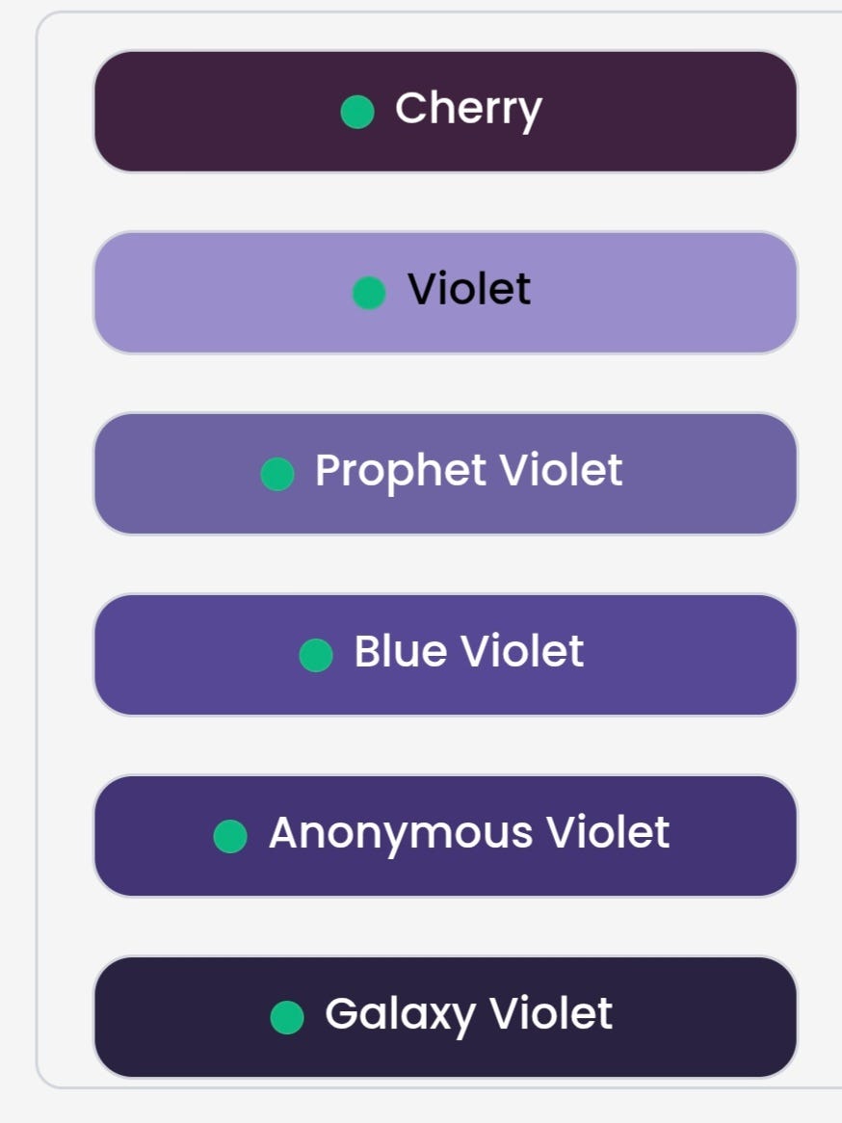Click the green dot next to Violet
842x1123 pixels.
coord(369,293)
